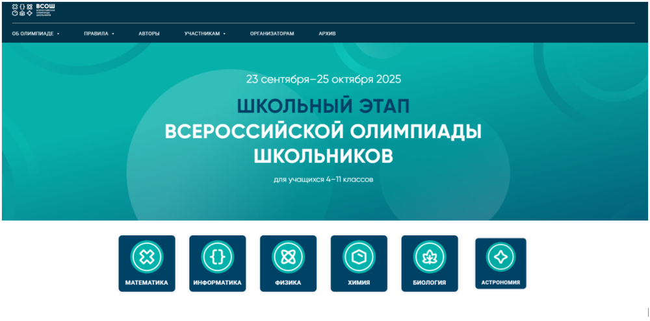Select the Астрономия star icon
Image resolution: width=650 pixels, height=321 pixels.
pyautogui.click(x=500, y=257)
